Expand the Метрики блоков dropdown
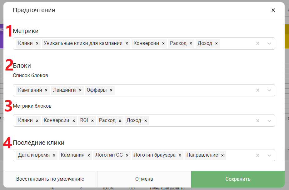The width and height of the screenshot is (289, 190). tap(269, 121)
